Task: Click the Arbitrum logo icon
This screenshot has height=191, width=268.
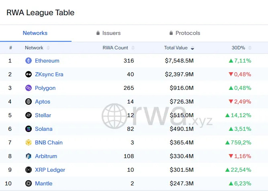Action: tap(29, 156)
